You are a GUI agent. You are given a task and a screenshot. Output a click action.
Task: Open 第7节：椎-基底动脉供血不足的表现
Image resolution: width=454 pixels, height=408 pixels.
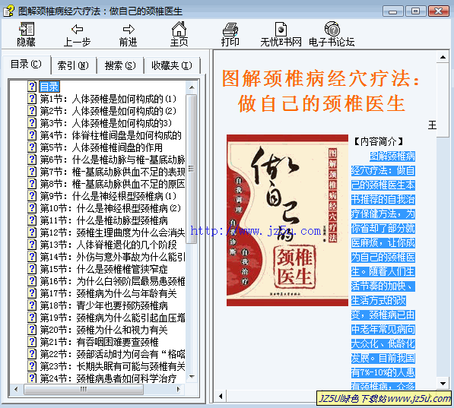(113, 172)
